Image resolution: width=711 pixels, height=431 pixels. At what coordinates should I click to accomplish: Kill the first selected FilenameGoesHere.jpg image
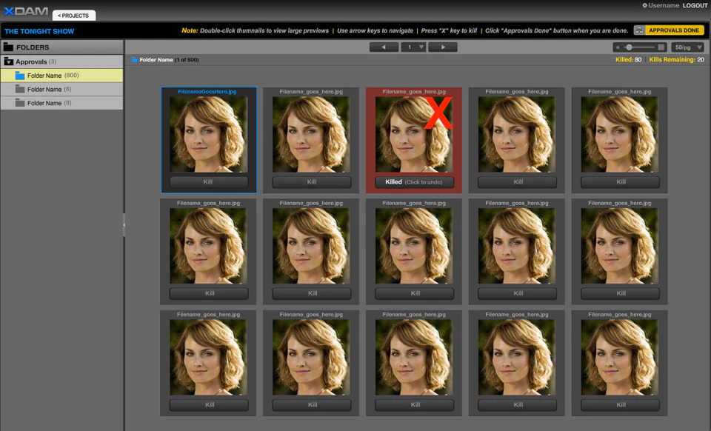[x=209, y=181]
